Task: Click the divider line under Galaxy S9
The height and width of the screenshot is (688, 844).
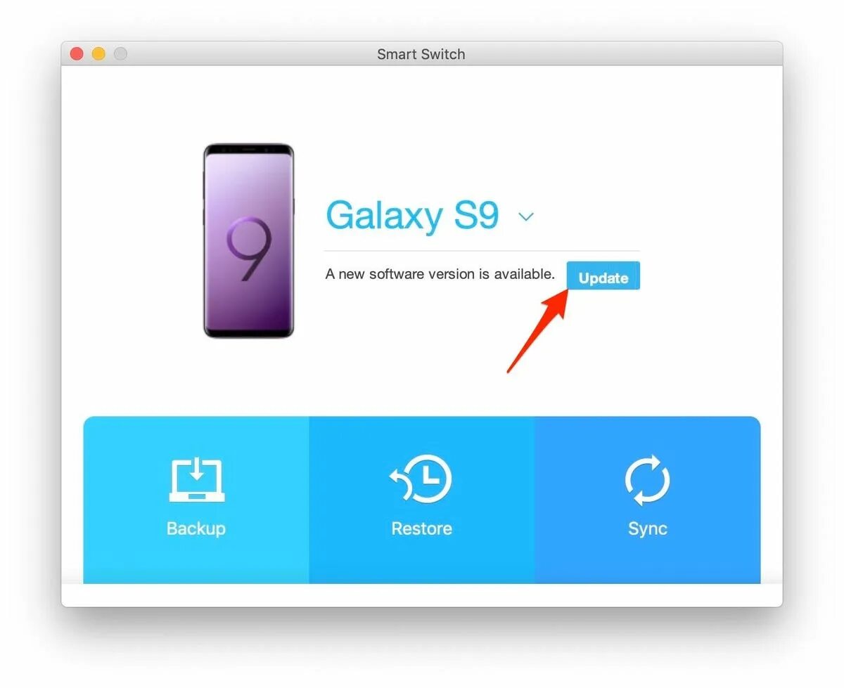Action: [482, 251]
